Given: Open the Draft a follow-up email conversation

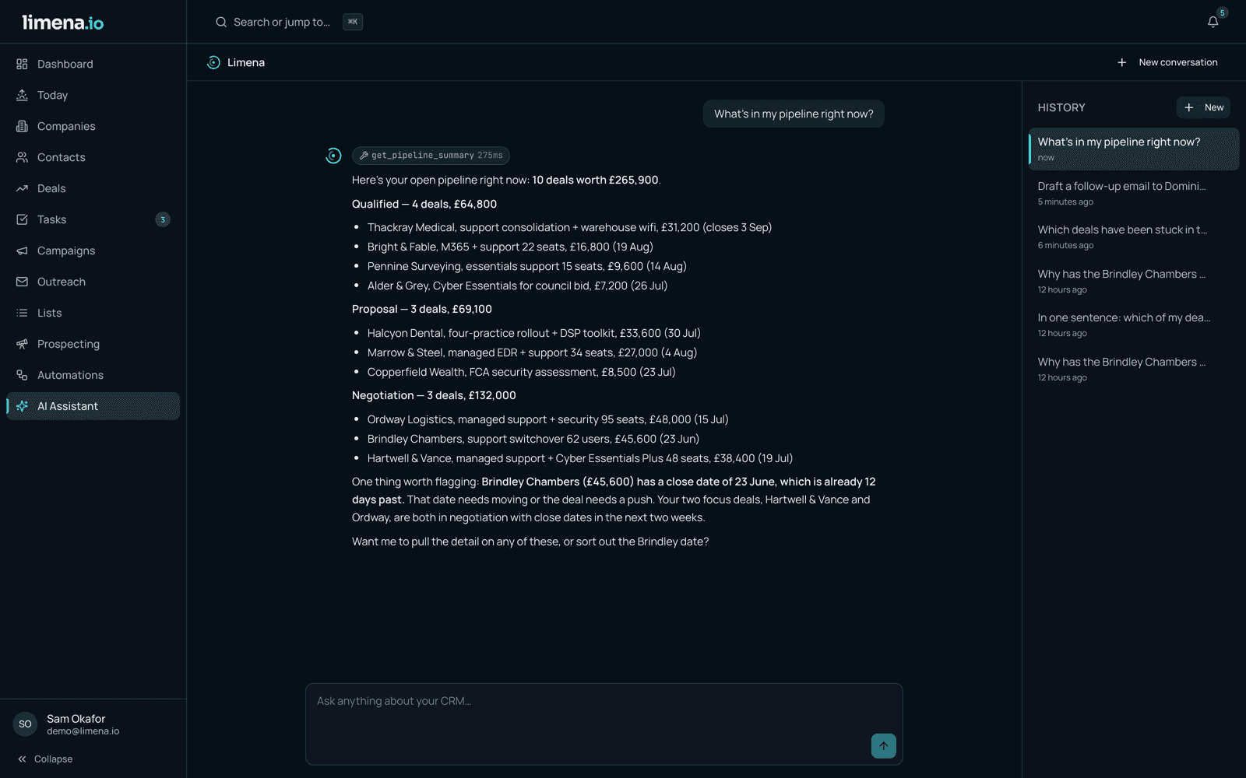Looking at the screenshot, I should point(1133,193).
